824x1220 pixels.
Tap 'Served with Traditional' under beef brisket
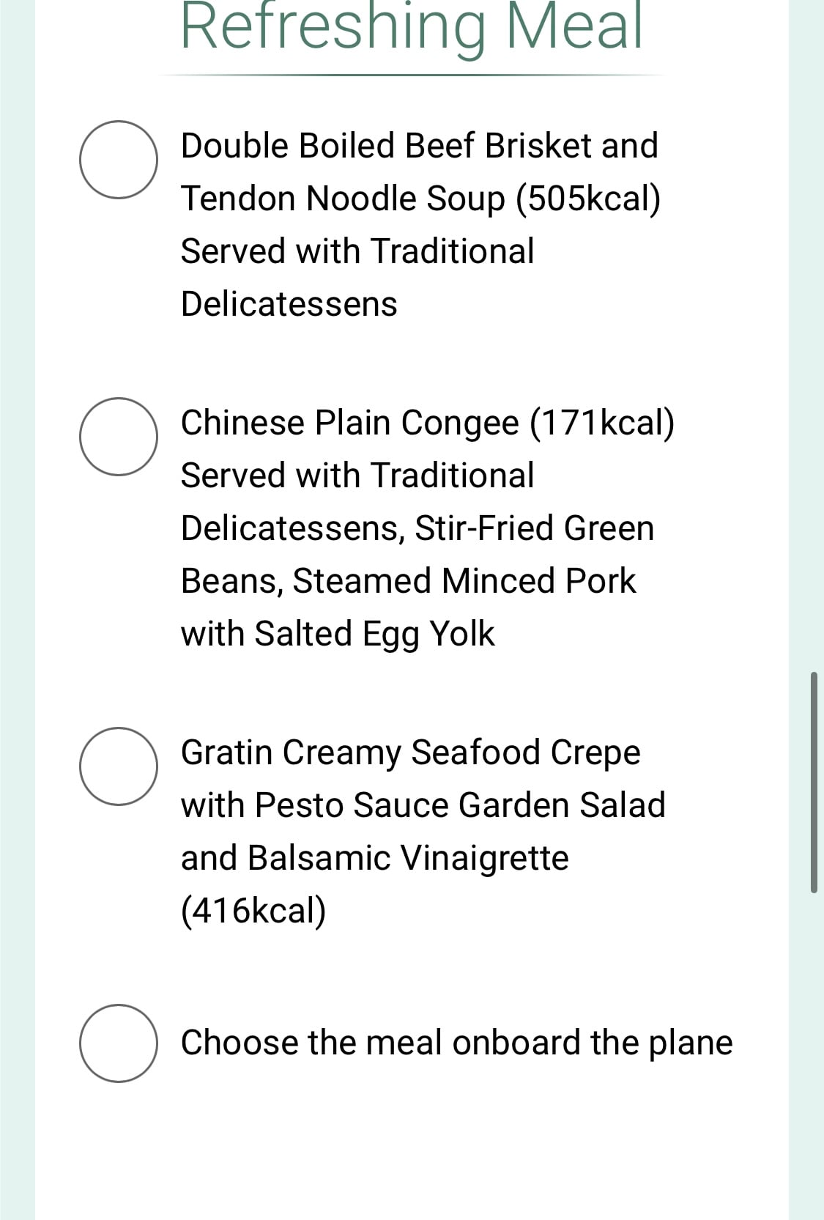coord(357,251)
